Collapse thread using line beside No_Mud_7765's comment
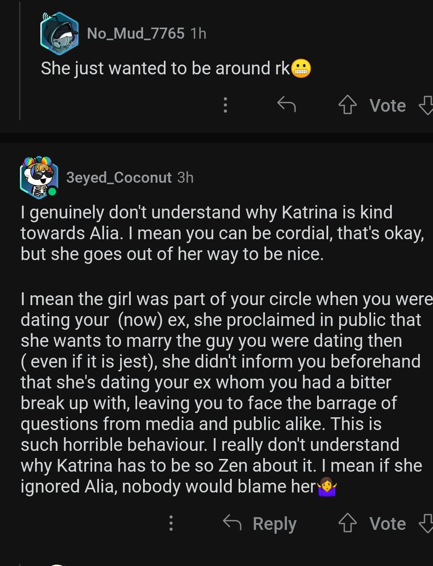 point(20,64)
